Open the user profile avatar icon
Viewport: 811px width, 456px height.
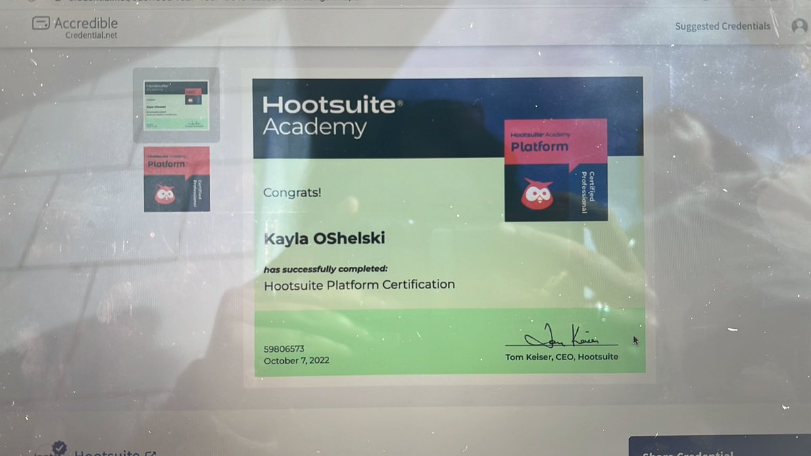tap(800, 26)
